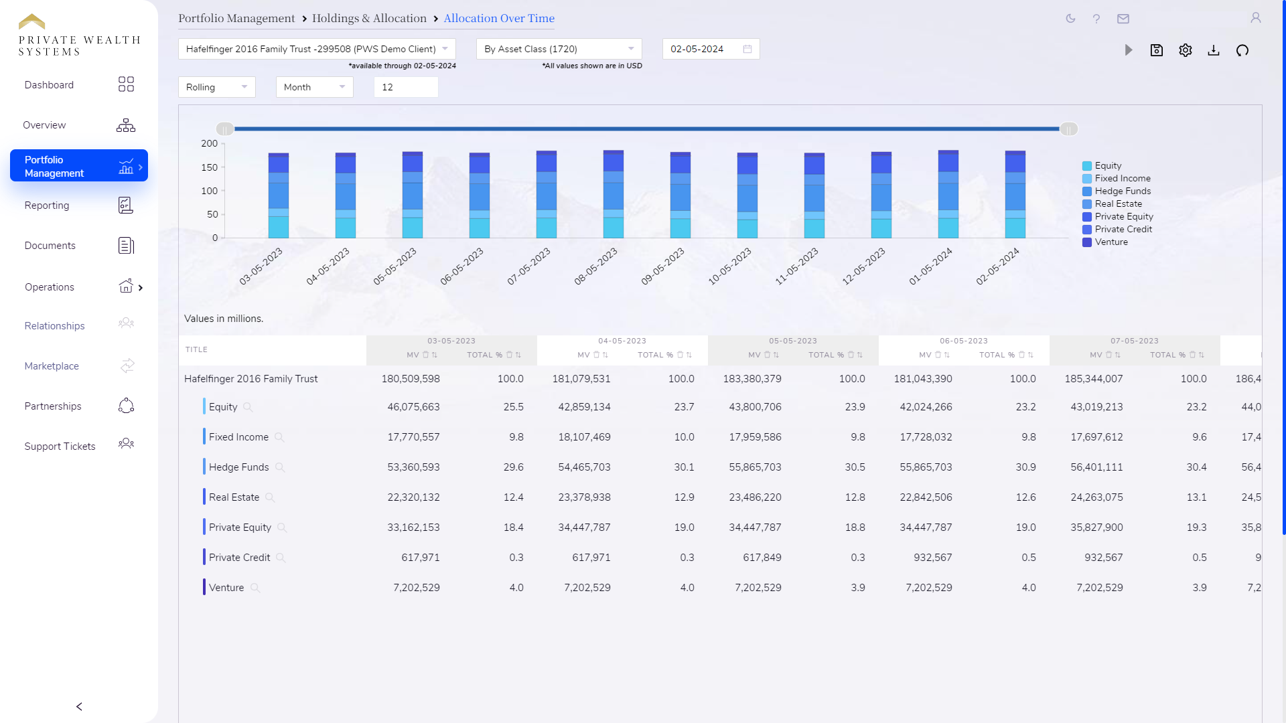
Task: Open help using the question mark icon
Action: (1096, 19)
